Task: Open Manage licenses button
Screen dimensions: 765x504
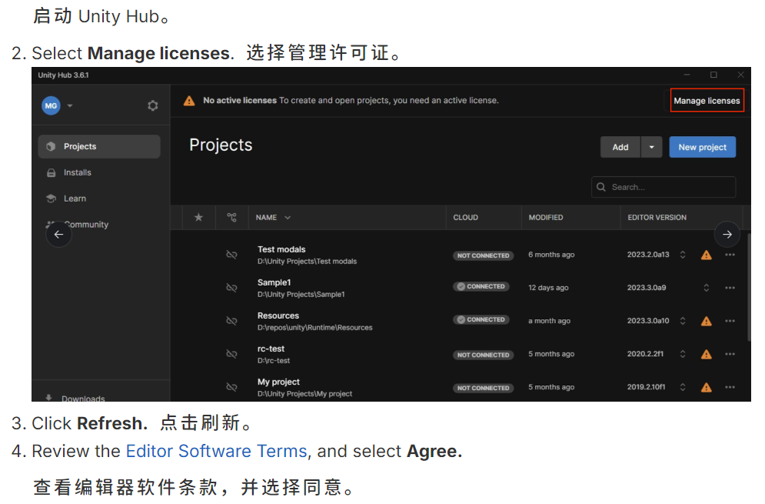Action: click(x=707, y=101)
